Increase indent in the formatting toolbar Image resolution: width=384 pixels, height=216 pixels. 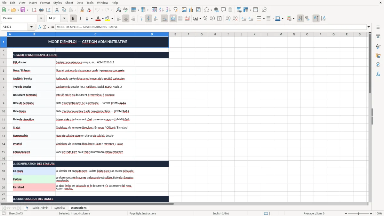pos(244,19)
